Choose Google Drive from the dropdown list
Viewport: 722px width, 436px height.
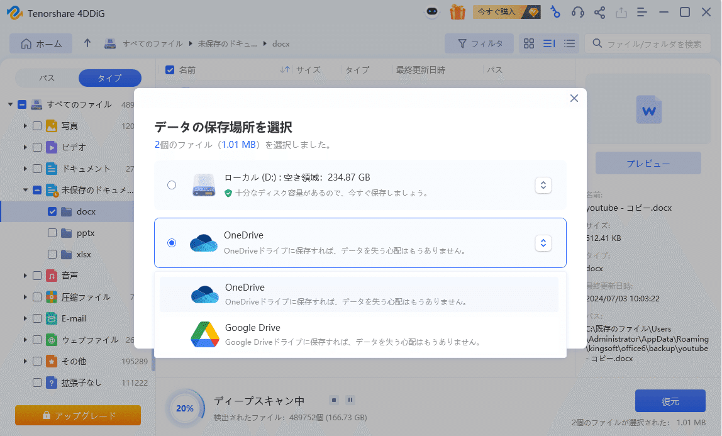pos(359,334)
